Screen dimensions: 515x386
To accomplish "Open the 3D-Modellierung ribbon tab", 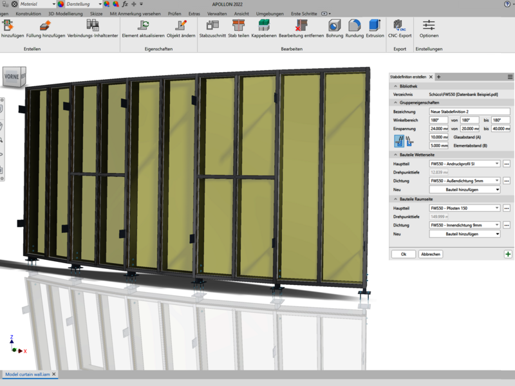I will pos(66,14).
